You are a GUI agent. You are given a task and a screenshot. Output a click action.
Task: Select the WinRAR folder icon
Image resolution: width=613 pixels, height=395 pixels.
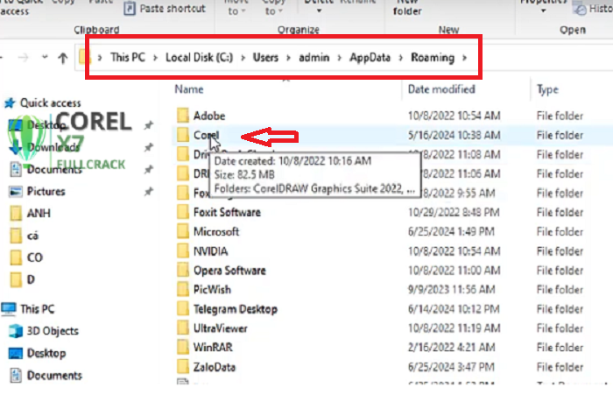(x=182, y=348)
